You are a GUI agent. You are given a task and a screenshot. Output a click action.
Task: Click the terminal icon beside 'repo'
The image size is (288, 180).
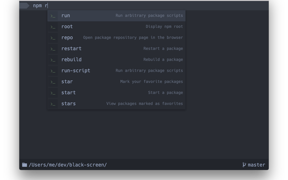[53, 38]
